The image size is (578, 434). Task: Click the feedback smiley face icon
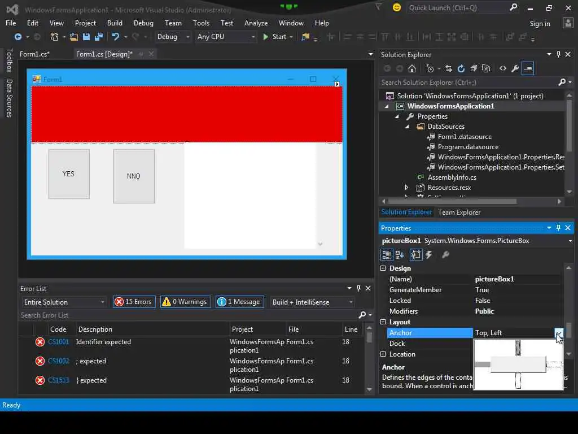(397, 7)
